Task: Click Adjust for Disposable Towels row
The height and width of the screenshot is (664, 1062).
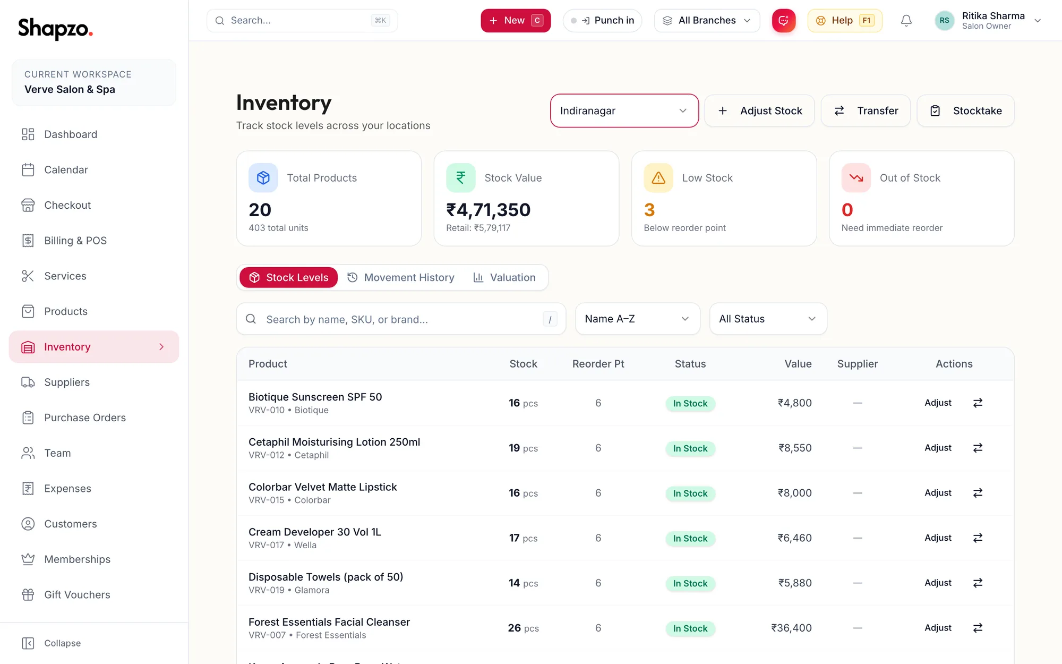Action: click(938, 583)
